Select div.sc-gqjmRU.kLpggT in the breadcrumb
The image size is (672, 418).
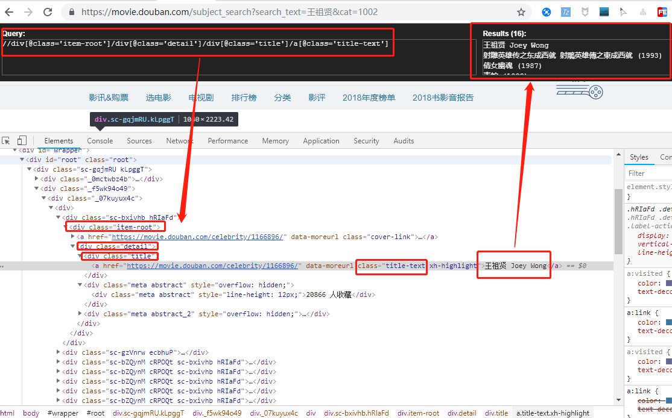[x=148, y=413]
